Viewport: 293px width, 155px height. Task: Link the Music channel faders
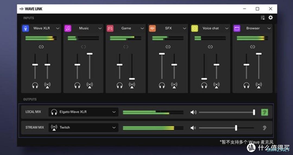(83, 47)
